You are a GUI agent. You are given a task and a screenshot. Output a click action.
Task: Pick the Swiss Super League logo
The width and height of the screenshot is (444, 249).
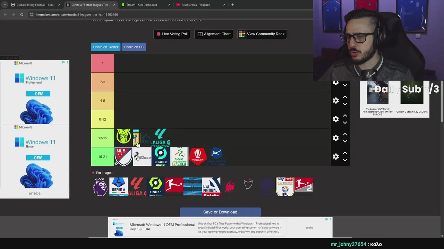(216, 157)
